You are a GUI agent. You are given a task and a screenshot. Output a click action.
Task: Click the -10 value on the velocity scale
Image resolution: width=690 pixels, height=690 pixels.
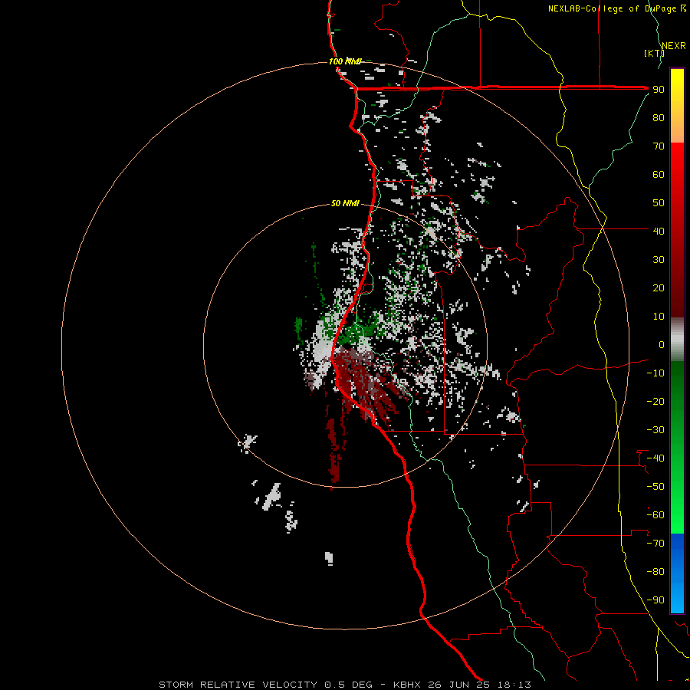(x=655, y=373)
